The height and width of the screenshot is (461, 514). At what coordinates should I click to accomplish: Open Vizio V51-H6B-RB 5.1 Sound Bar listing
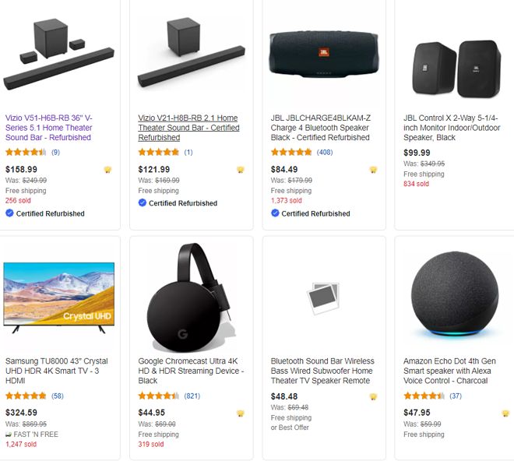tap(49, 128)
